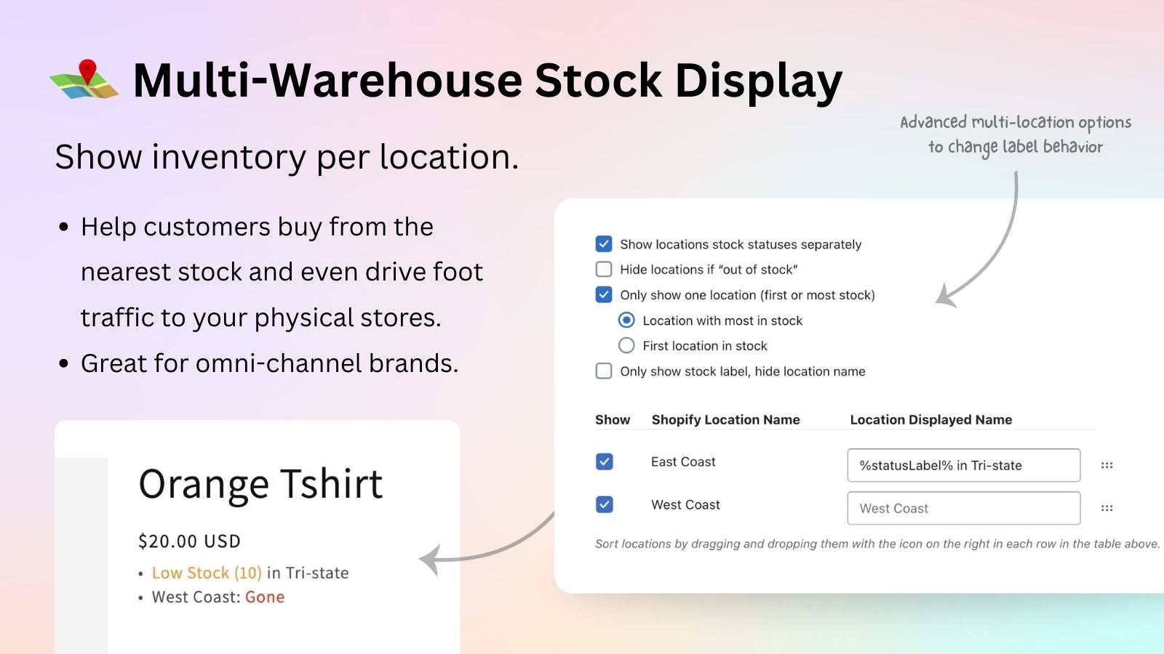Toggle Only show one location checkbox
This screenshot has width=1164, height=654.
point(604,294)
